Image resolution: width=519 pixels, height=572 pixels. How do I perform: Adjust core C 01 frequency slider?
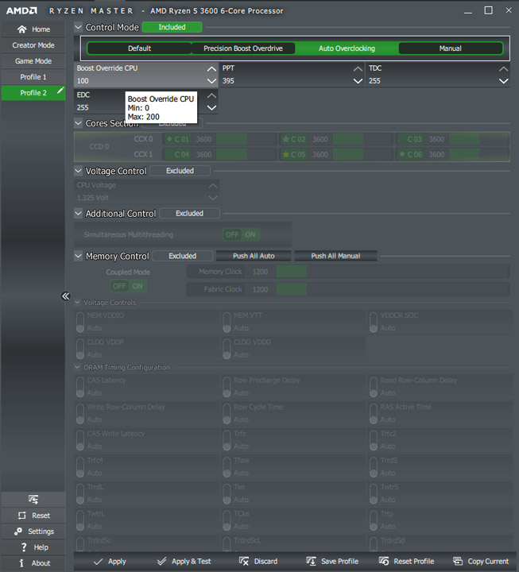(246, 139)
